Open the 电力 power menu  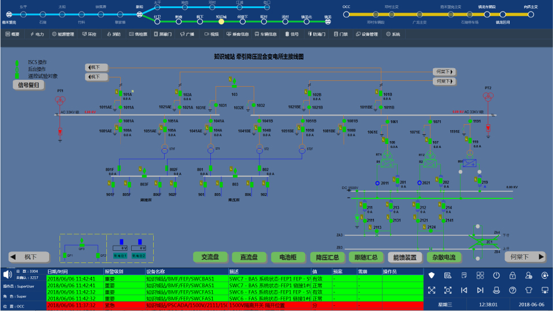(x=36, y=34)
